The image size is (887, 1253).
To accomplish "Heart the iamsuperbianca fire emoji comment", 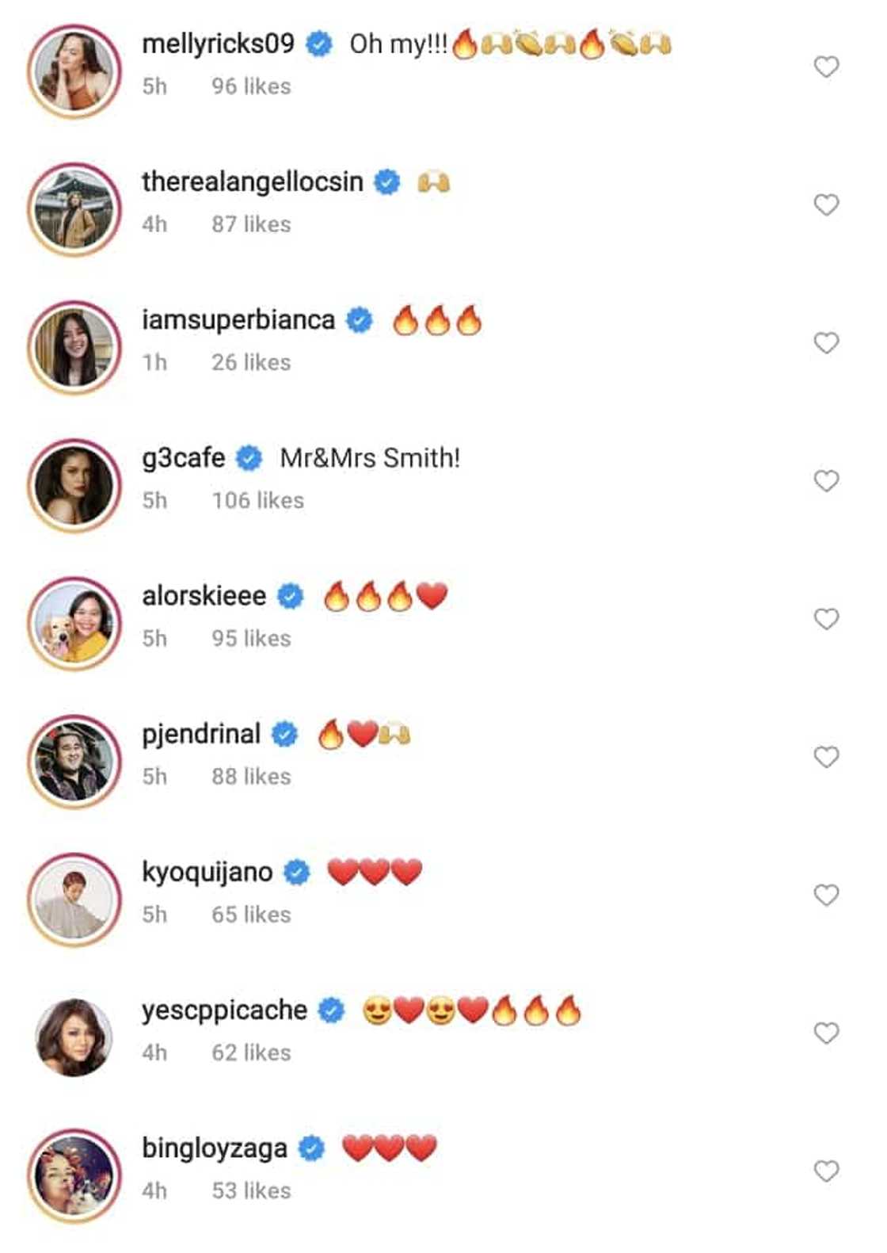I will pos(826,343).
